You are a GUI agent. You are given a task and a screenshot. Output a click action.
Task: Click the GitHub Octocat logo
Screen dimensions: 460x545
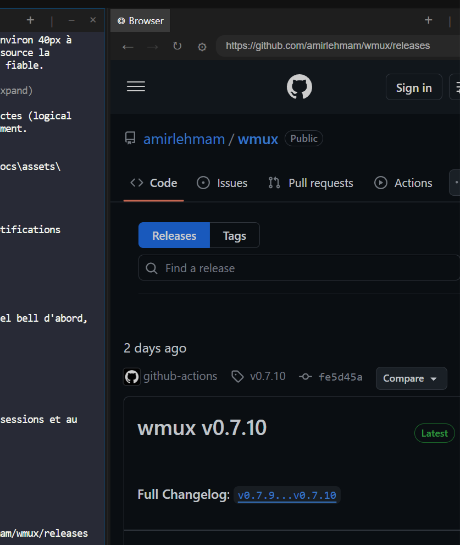tap(300, 86)
